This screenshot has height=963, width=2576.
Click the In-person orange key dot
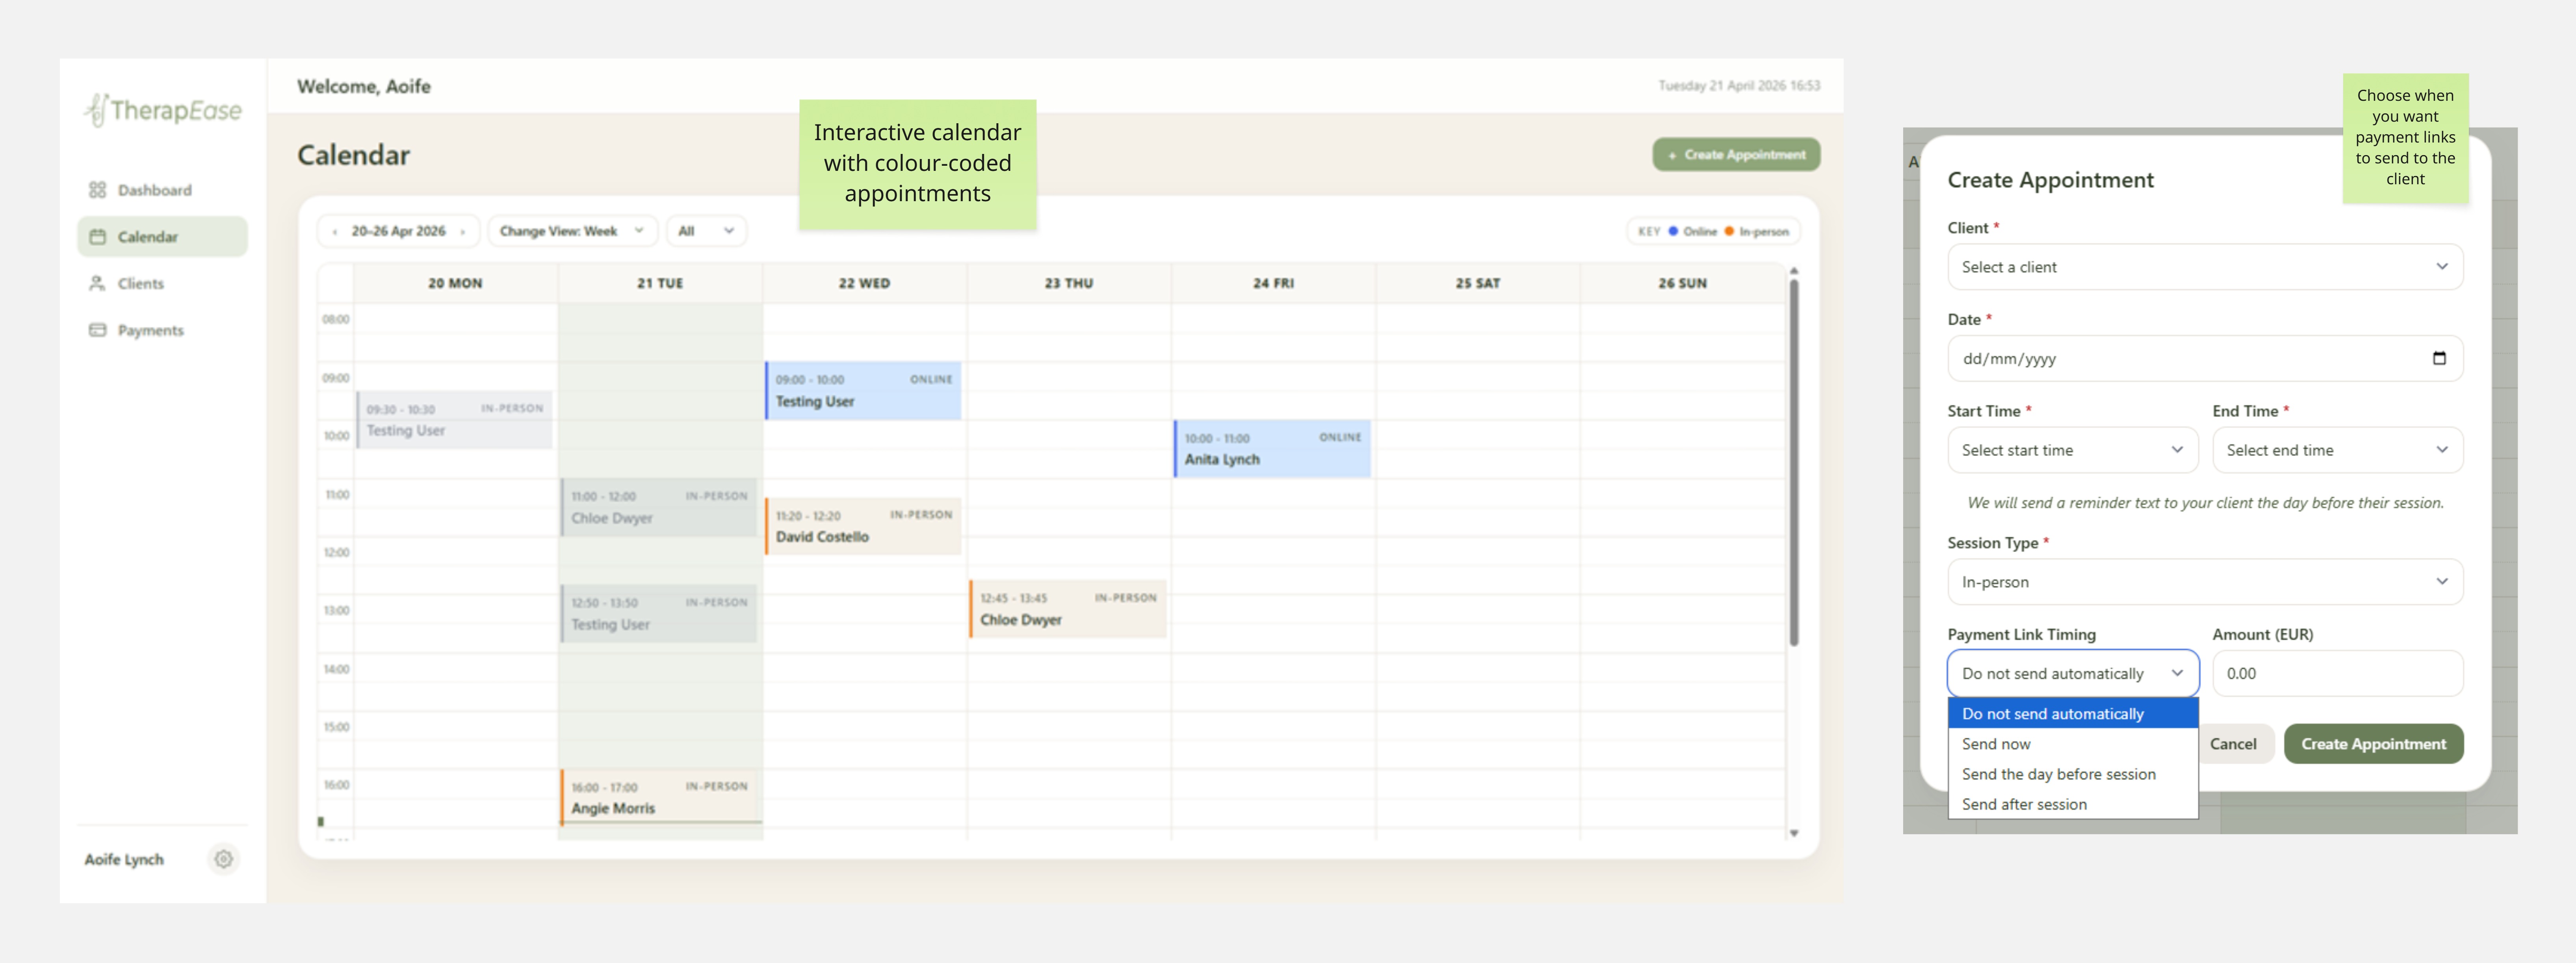(1729, 232)
